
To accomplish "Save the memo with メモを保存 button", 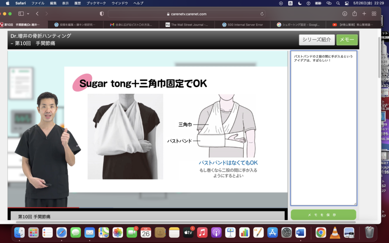I will (x=323, y=215).
